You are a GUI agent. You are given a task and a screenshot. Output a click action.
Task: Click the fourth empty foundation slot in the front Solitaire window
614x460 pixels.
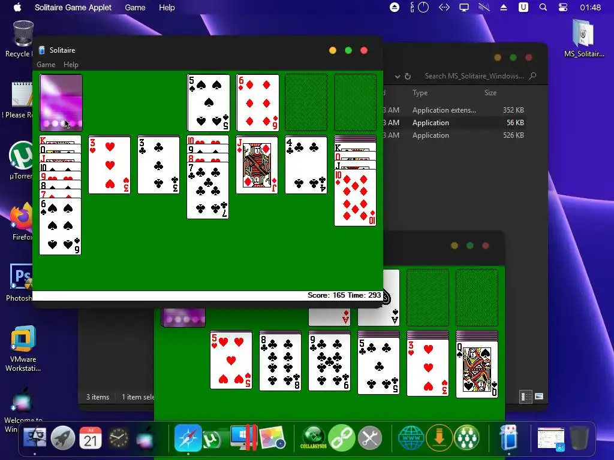pyautogui.click(x=355, y=102)
